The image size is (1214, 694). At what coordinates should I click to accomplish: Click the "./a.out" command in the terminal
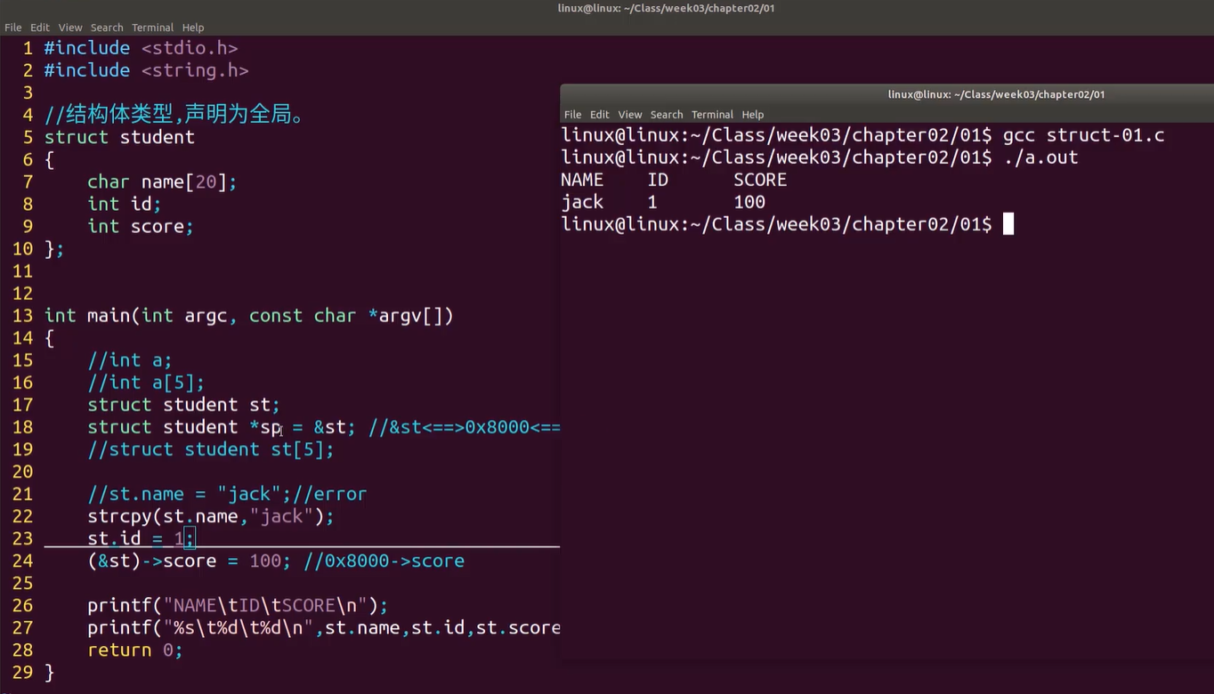click(x=1040, y=157)
